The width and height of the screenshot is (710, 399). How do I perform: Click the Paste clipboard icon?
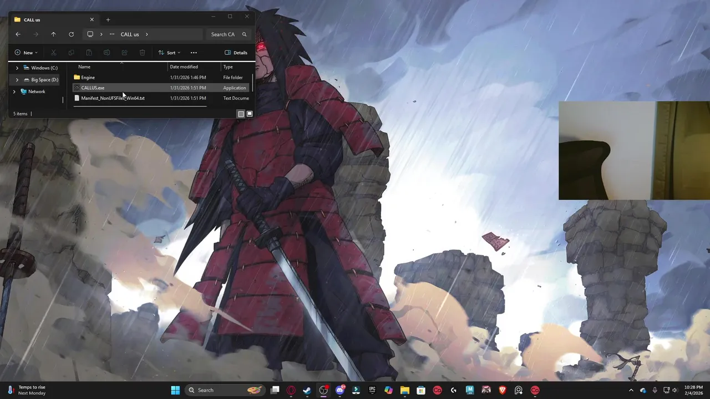point(89,53)
